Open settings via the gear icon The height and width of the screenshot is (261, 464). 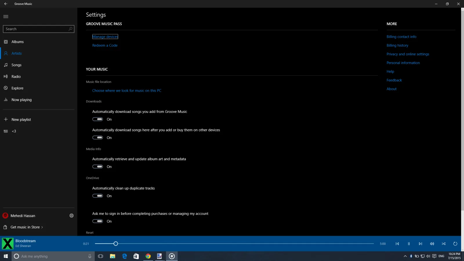[x=71, y=215]
